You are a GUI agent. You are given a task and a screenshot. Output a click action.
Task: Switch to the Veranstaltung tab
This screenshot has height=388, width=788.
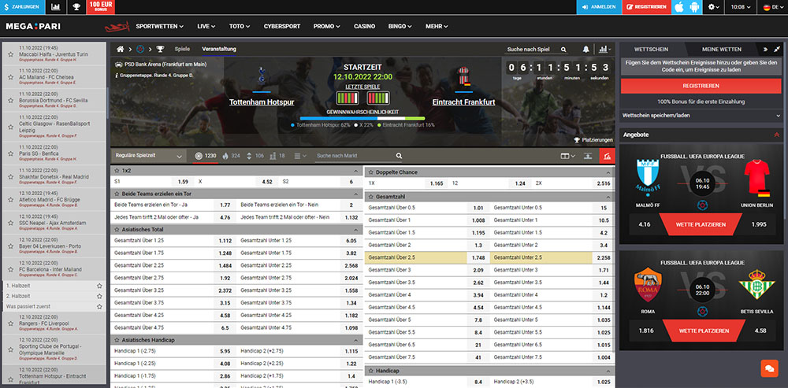pyautogui.click(x=218, y=50)
